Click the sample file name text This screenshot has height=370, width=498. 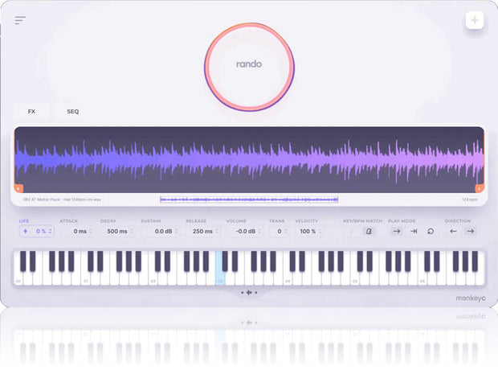click(x=62, y=199)
